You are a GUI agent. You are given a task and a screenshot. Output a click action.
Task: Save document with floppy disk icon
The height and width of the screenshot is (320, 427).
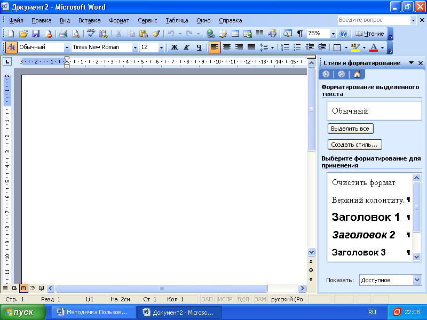point(36,34)
